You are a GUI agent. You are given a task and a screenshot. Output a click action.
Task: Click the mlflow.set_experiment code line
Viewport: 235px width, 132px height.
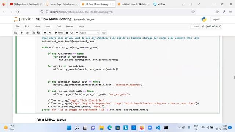tap(69, 41)
